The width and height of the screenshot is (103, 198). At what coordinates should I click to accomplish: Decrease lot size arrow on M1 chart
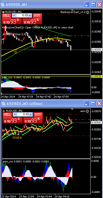14,15
